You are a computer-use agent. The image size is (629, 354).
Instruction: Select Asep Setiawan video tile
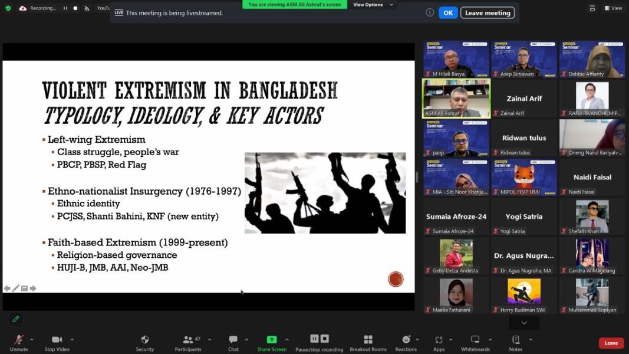524,59
